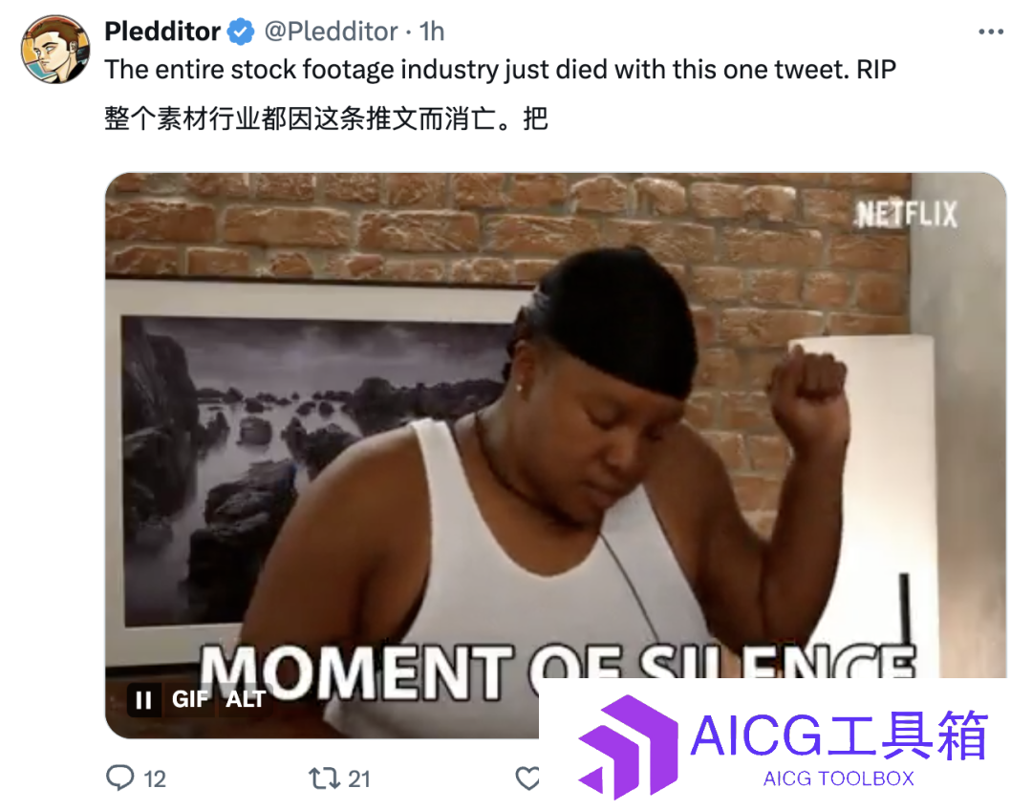Pause the GIF playback

[x=143, y=699]
